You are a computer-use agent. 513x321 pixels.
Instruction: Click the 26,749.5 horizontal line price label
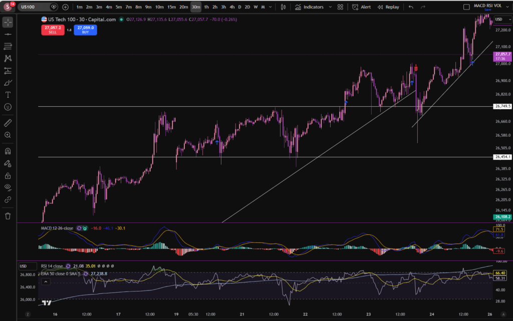tap(502, 106)
